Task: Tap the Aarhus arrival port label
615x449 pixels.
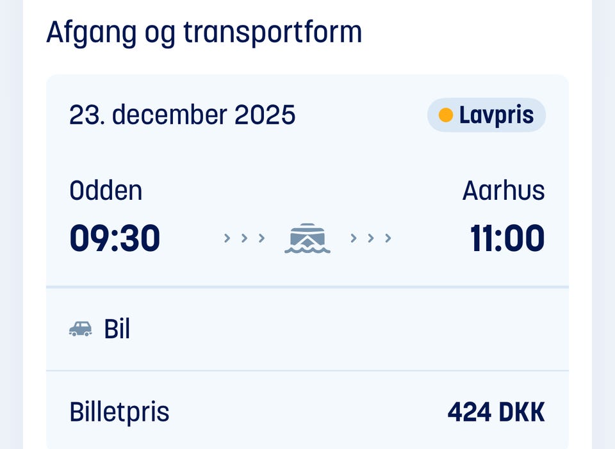Action: point(504,191)
